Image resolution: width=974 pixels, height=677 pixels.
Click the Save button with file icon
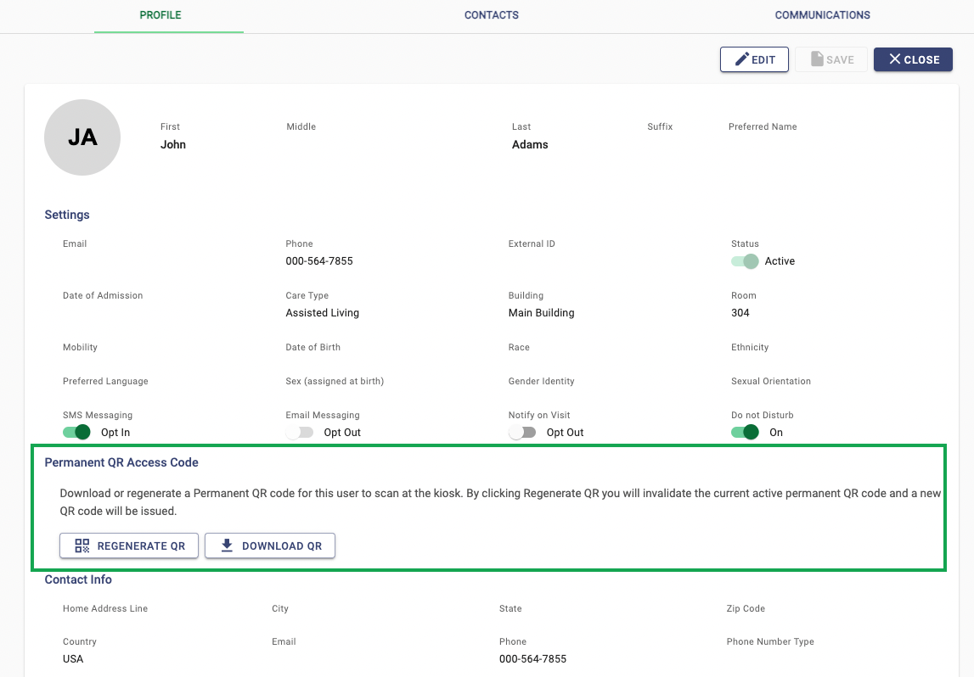(831, 59)
